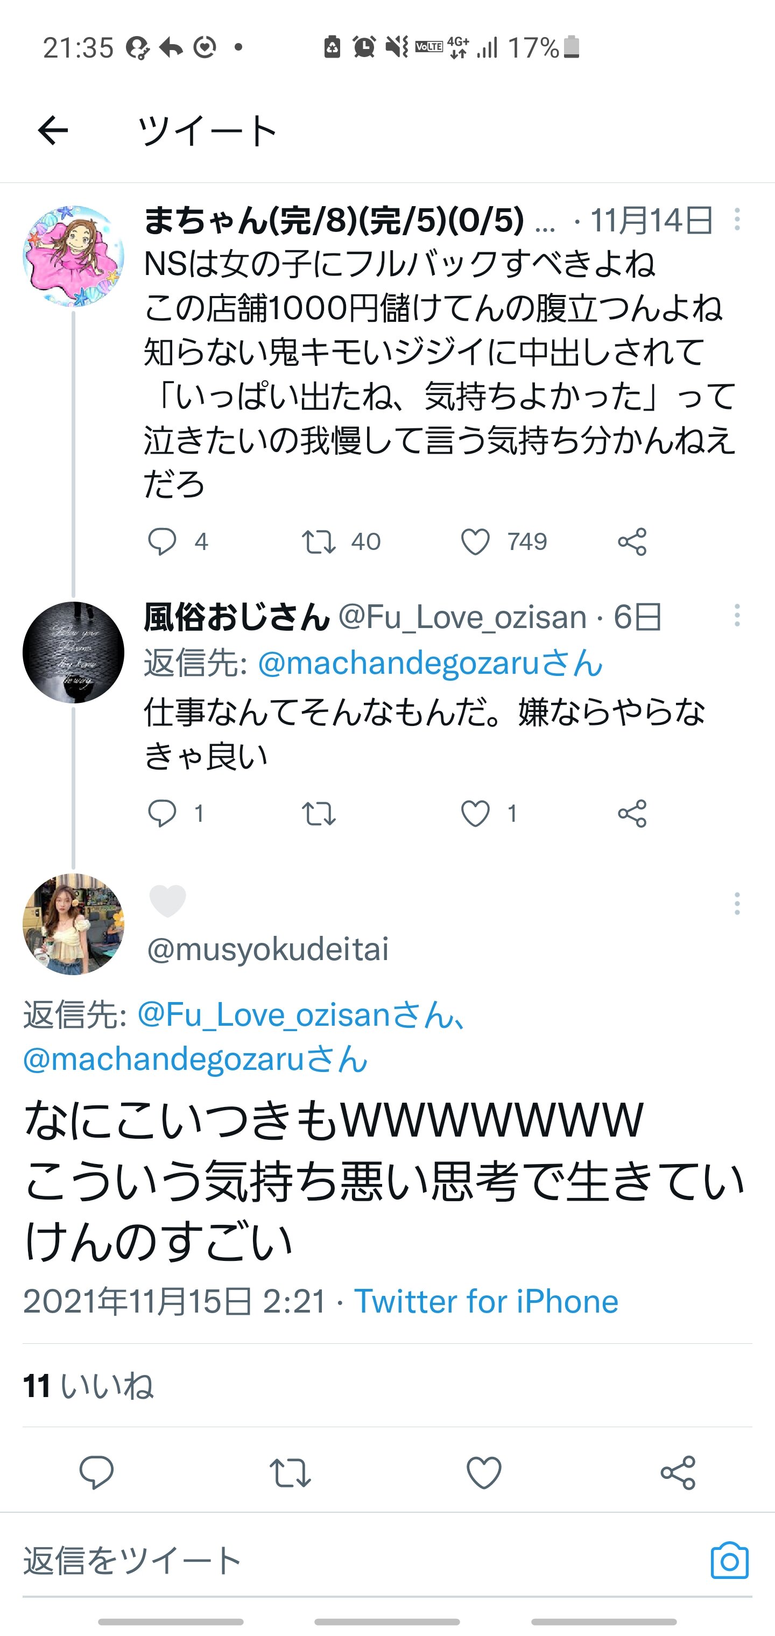
Task: Like the main tweet by @musyokudeitai
Action: click(x=484, y=1473)
